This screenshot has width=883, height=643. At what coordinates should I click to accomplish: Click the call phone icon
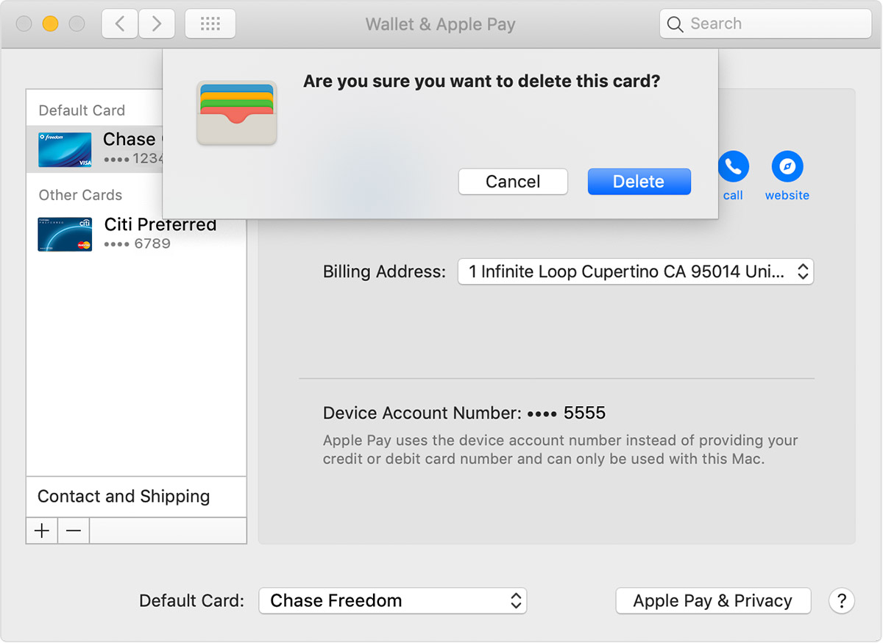click(x=733, y=167)
